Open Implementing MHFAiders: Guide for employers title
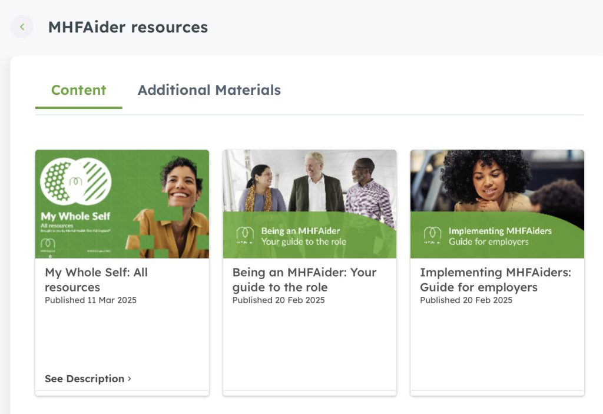 pos(495,280)
